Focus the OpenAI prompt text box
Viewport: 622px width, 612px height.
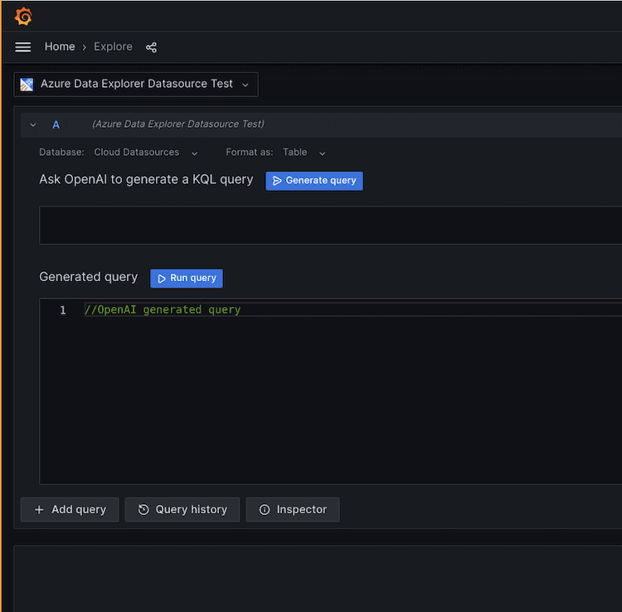pyautogui.click(x=330, y=226)
